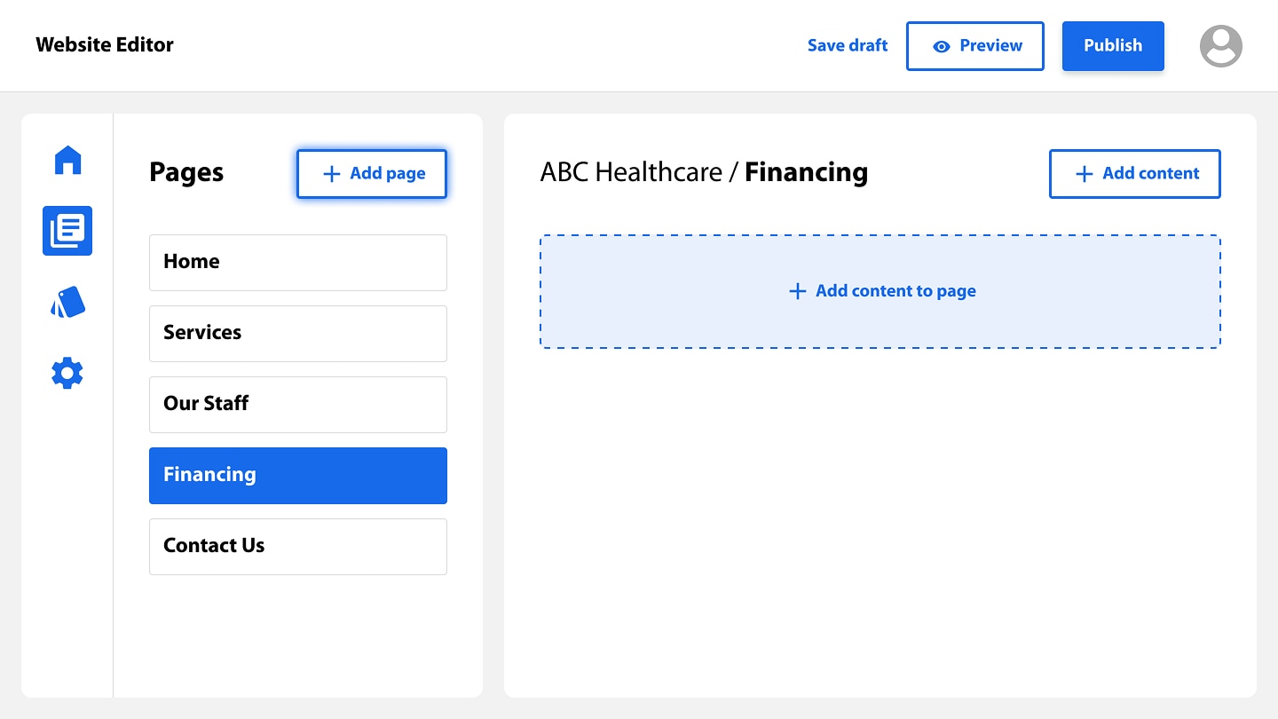
Task: Select the Our Staff page
Action: click(x=297, y=404)
